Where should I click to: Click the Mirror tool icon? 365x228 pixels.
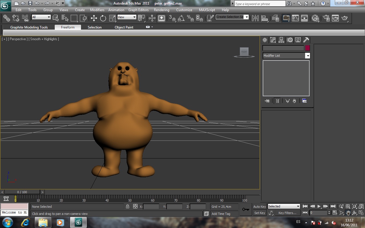tap(255, 18)
